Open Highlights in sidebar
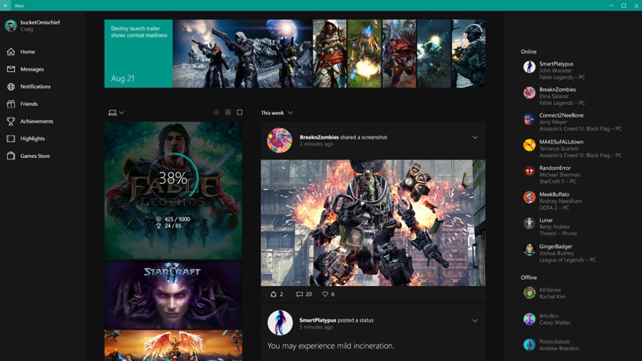Viewport: 642px width, 361px height. (x=33, y=138)
